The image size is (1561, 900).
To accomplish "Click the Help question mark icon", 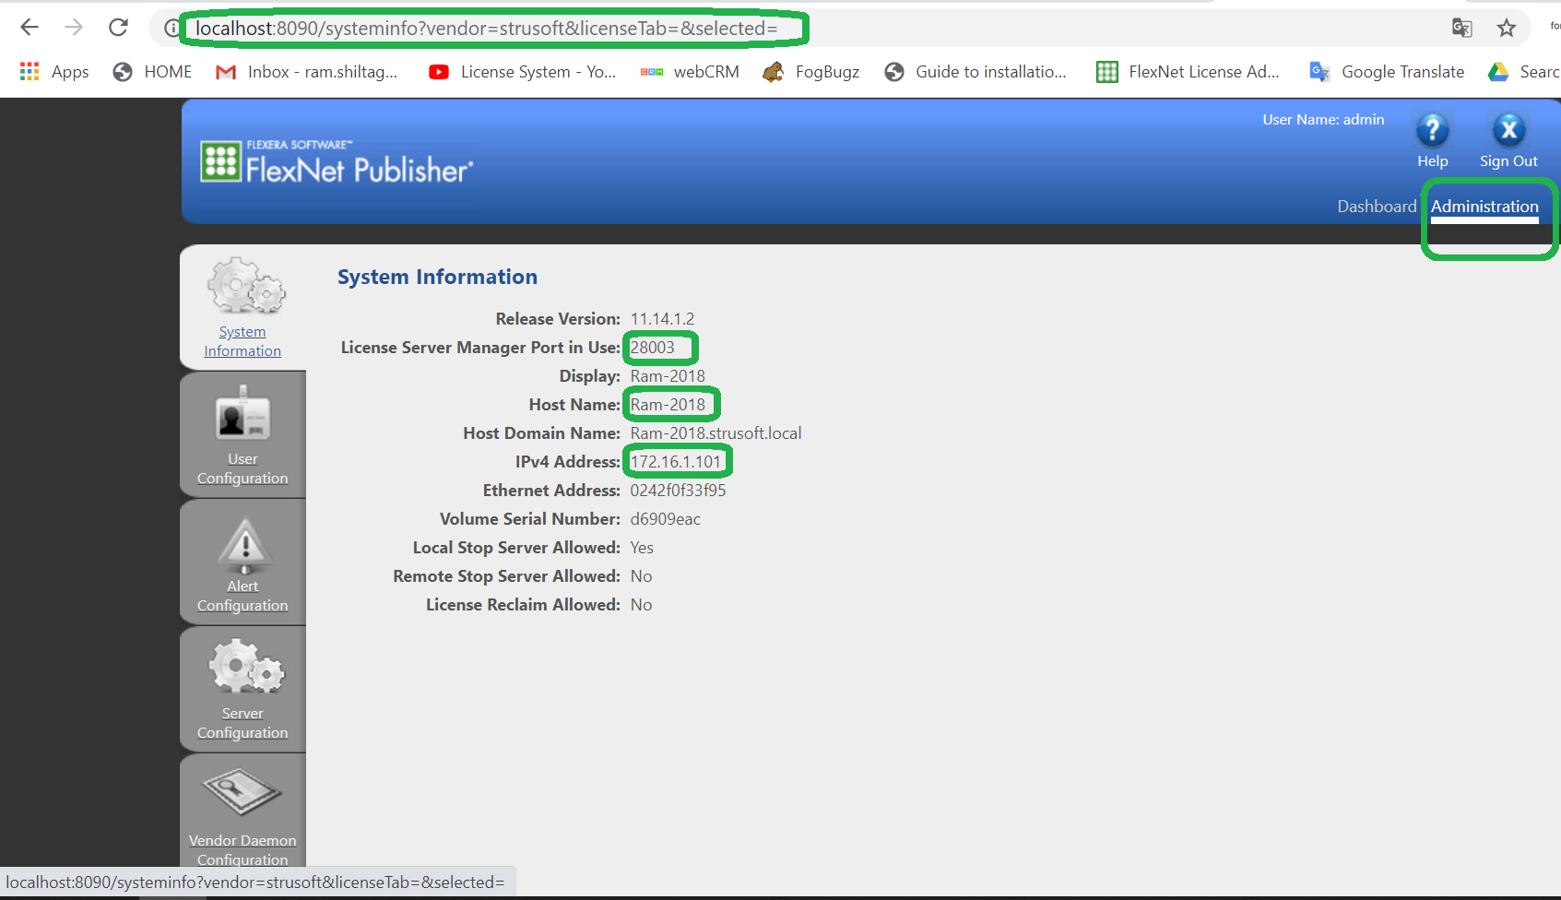I will (x=1433, y=130).
